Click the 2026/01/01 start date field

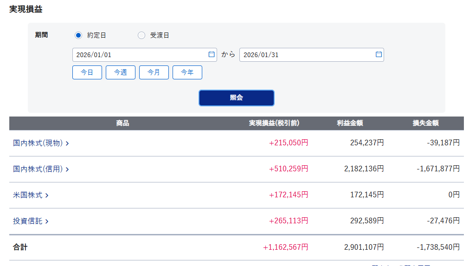click(139, 55)
